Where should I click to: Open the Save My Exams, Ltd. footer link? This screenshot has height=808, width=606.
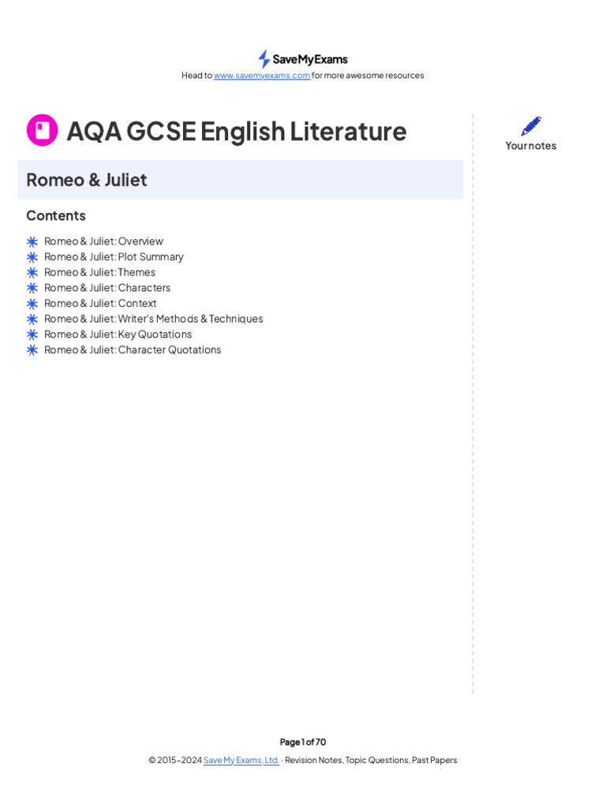[241, 761]
